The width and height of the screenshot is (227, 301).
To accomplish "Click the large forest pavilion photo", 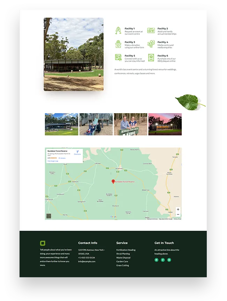I will tap(74, 54).
